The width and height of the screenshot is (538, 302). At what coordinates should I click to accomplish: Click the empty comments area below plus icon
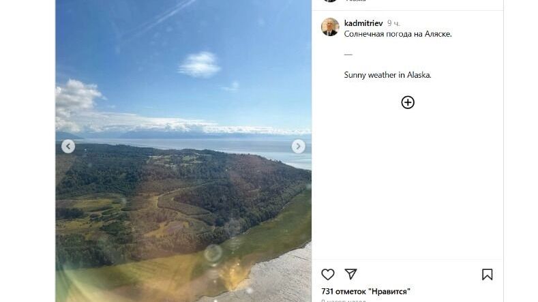pos(408,185)
